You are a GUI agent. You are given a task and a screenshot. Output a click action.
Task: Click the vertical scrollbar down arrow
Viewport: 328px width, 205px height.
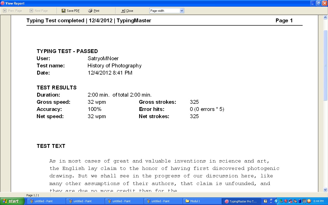click(325, 190)
